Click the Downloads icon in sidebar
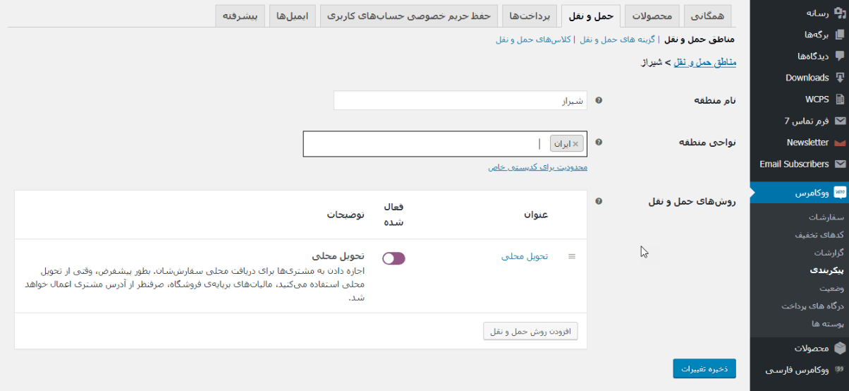The image size is (849, 391). pyautogui.click(x=839, y=78)
